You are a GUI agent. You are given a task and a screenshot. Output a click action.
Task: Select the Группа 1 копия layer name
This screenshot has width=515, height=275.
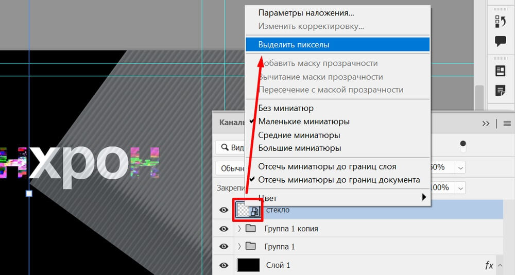(x=291, y=229)
